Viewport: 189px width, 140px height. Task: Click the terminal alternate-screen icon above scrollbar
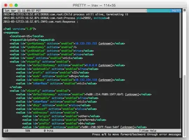coord(184,10)
